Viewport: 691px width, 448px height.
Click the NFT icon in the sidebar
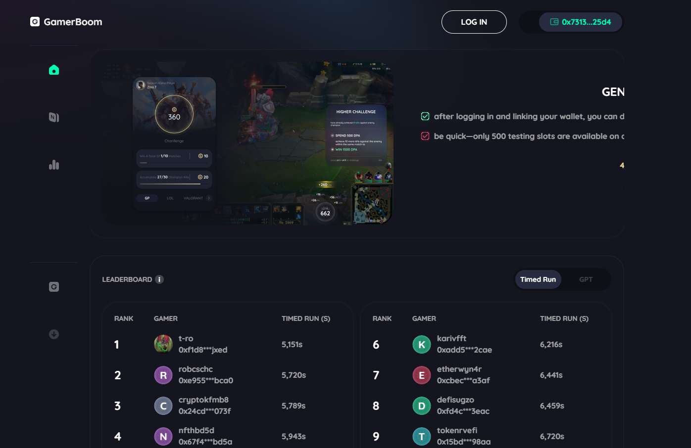tap(54, 117)
